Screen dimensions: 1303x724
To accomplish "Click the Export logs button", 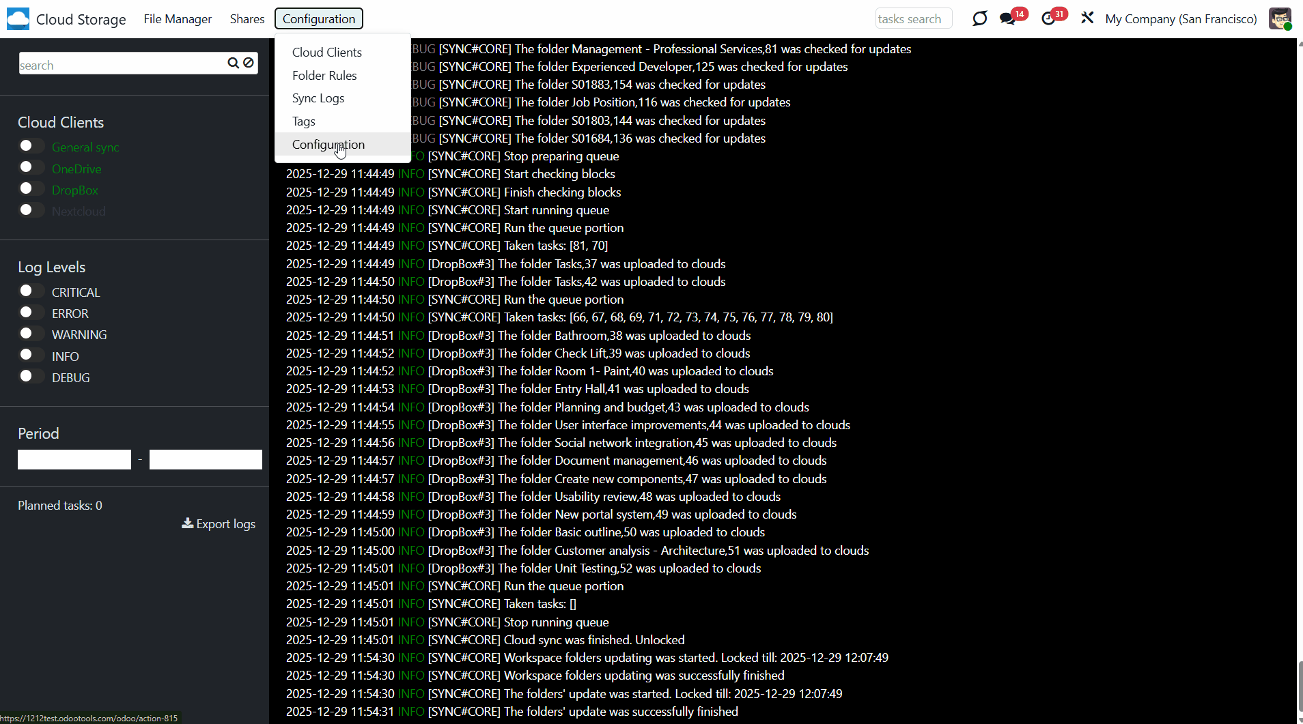I will click(219, 524).
